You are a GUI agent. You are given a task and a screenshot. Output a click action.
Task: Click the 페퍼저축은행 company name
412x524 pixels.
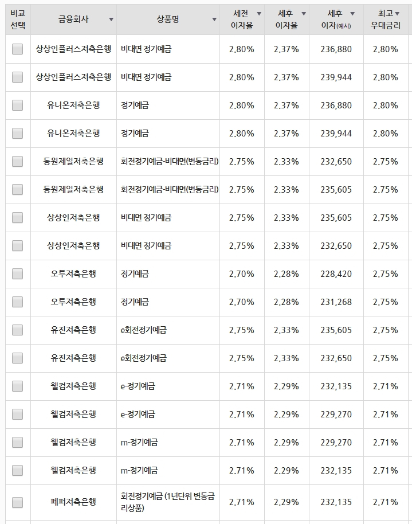click(73, 502)
